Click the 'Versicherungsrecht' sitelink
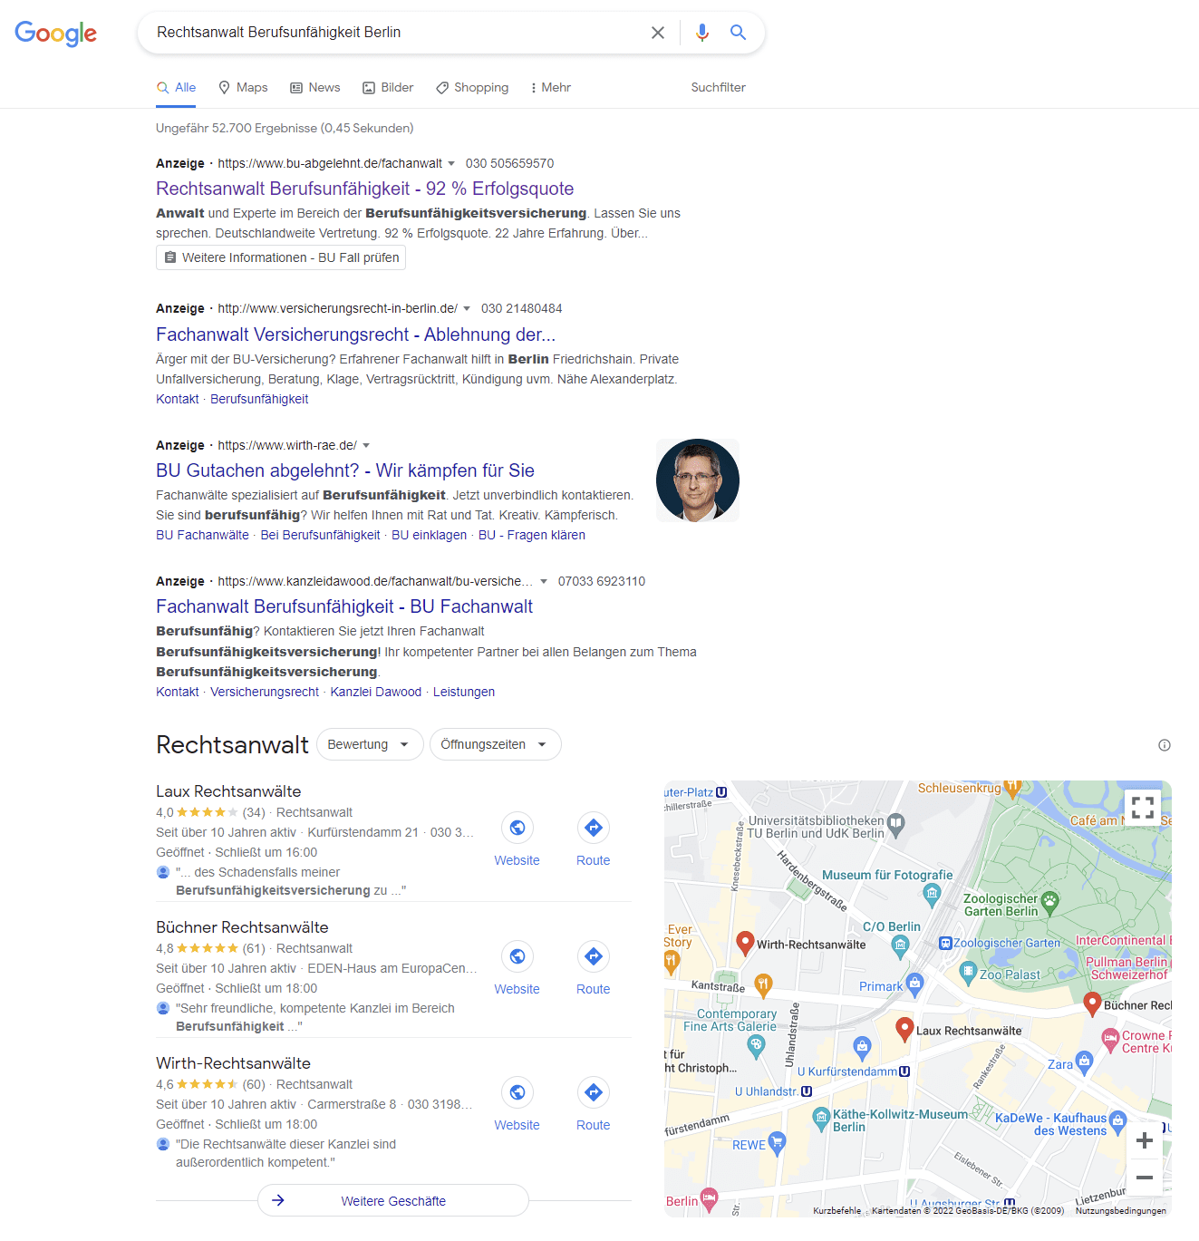This screenshot has height=1241, width=1199. (x=265, y=693)
